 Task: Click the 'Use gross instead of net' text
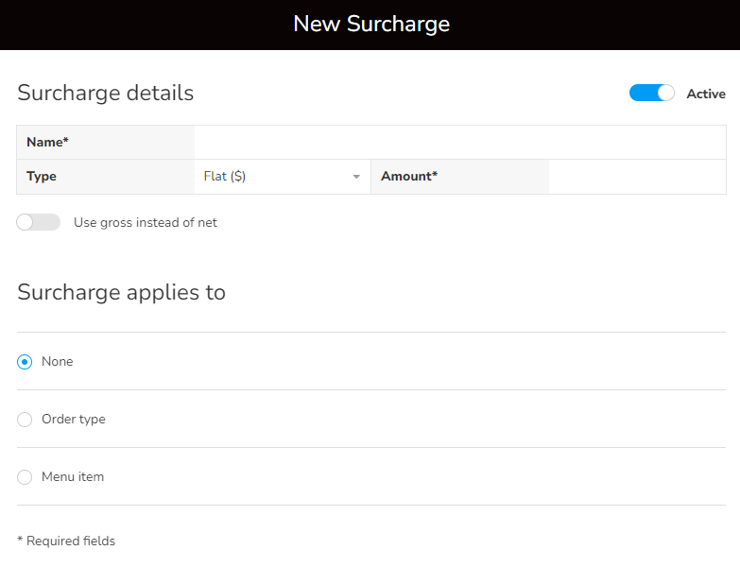(146, 222)
